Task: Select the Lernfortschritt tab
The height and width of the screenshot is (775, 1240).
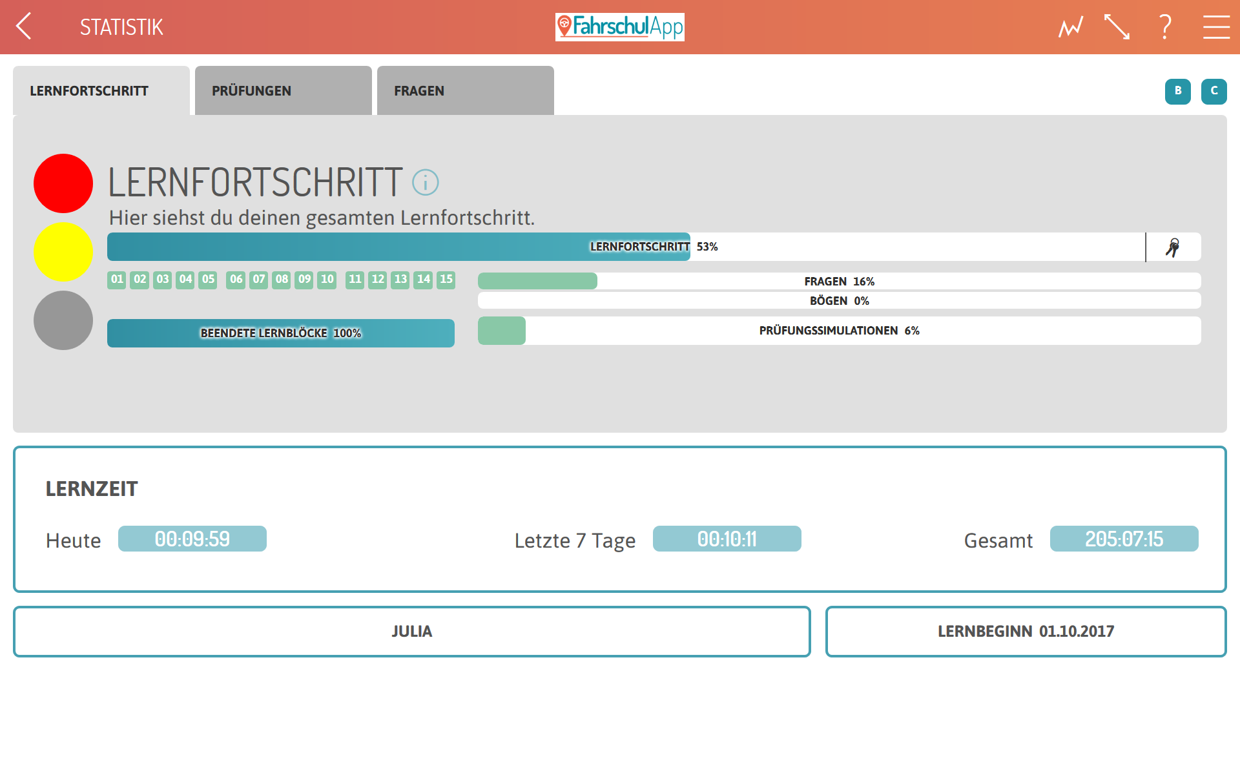Action: coord(101,90)
